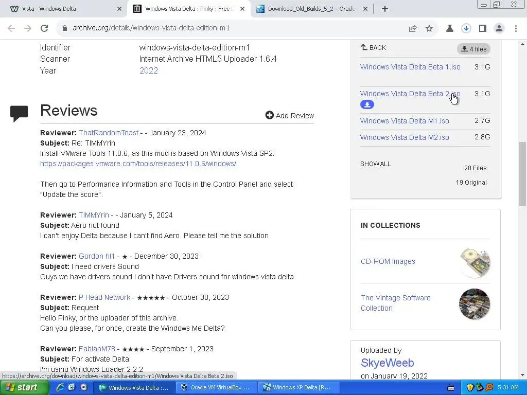Image resolution: width=527 pixels, height=395 pixels.
Task: Open the Chrome three-dot menu
Action: (x=516, y=29)
